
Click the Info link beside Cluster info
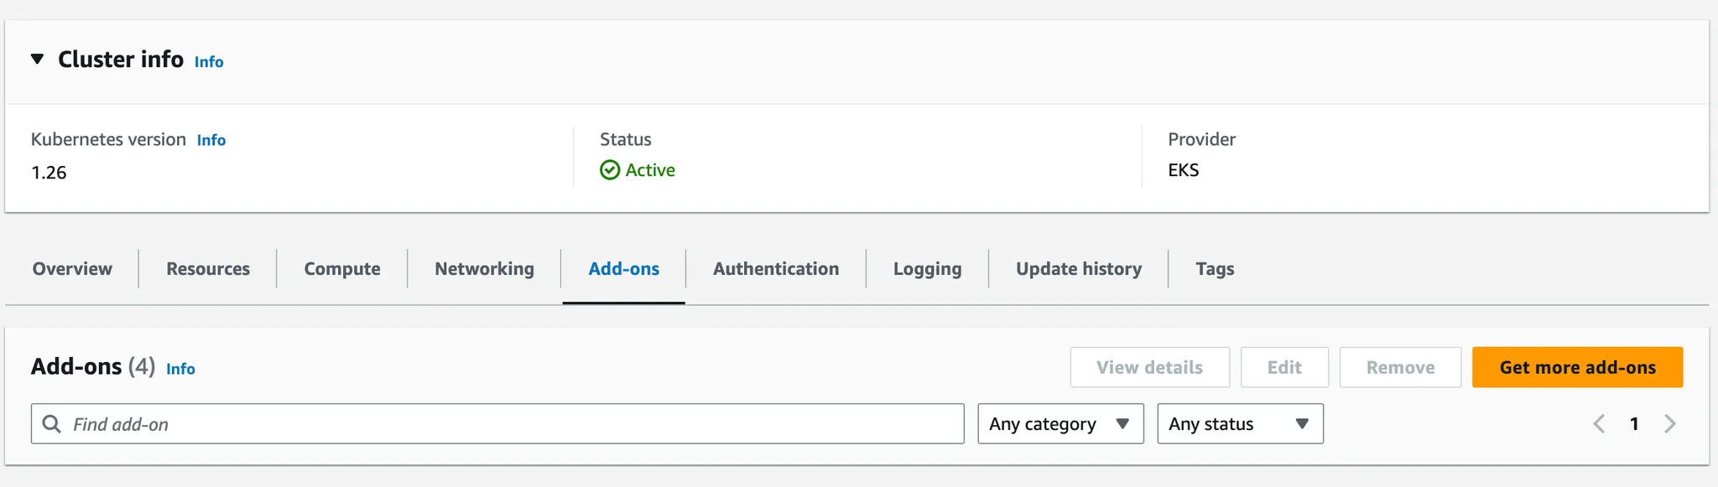point(209,62)
